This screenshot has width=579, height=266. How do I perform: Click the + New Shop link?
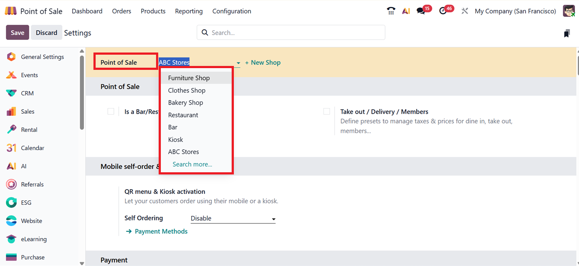click(x=263, y=62)
